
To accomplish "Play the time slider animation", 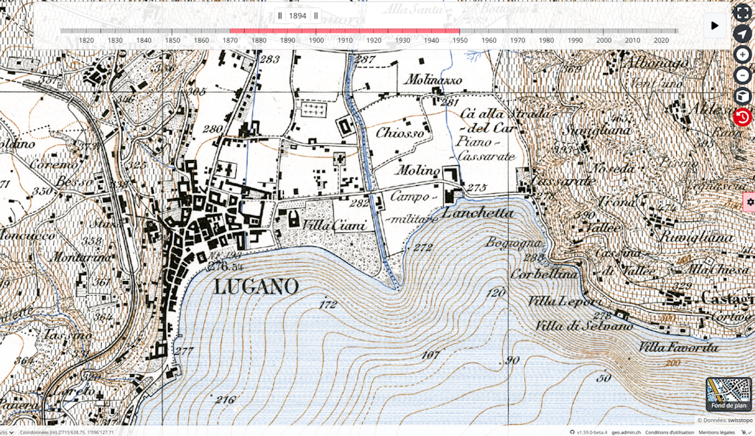I will [714, 25].
